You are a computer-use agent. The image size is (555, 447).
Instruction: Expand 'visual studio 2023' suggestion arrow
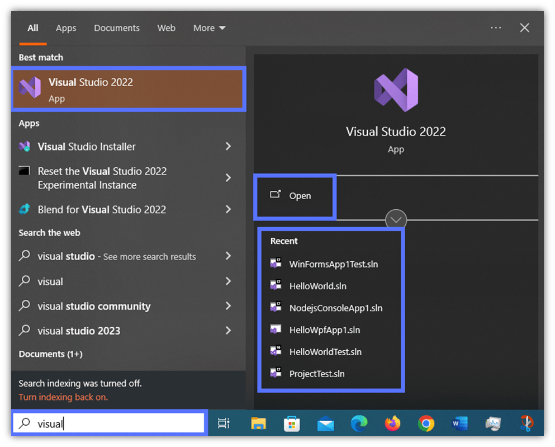228,331
